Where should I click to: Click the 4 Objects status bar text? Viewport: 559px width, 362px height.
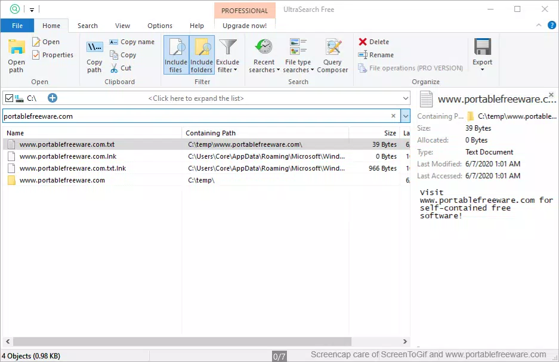pyautogui.click(x=31, y=356)
